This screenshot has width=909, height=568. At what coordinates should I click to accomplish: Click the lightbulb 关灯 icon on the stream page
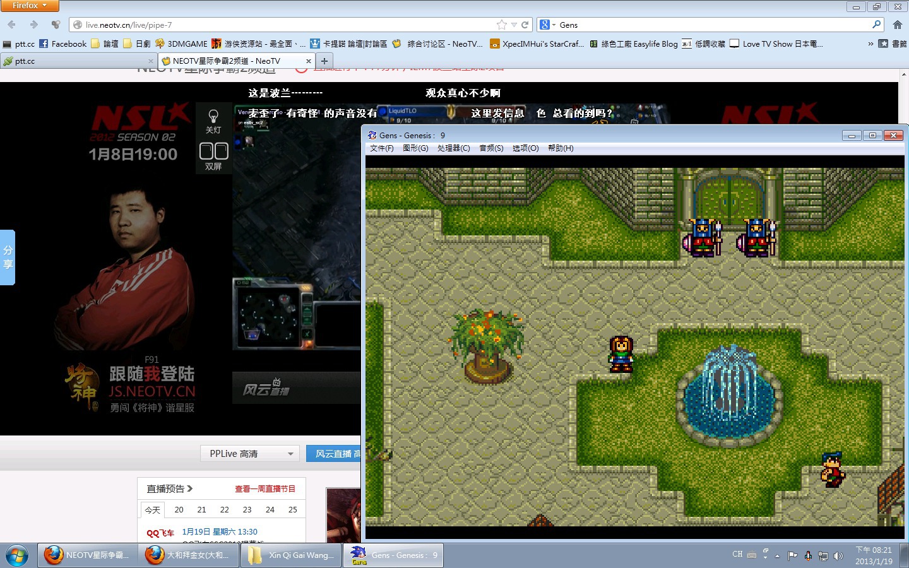[x=213, y=121]
